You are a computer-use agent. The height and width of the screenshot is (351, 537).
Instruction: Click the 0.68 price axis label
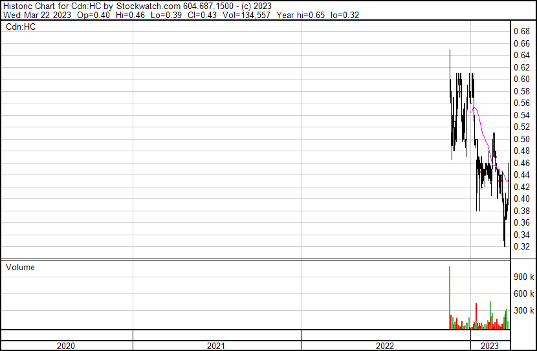point(521,31)
